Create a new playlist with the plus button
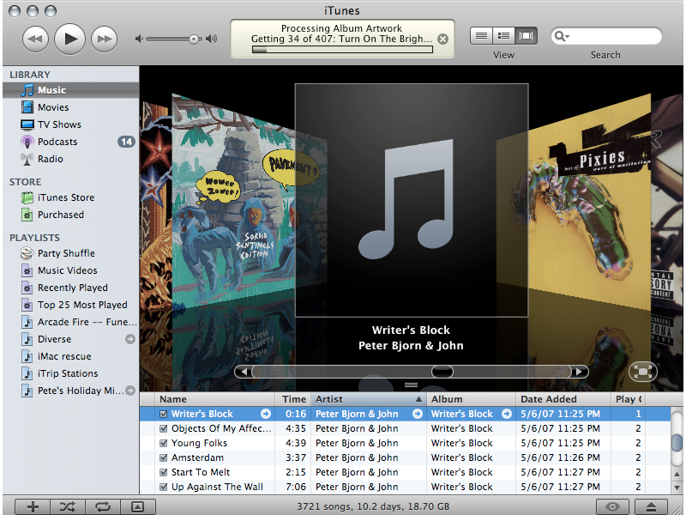 (33, 506)
